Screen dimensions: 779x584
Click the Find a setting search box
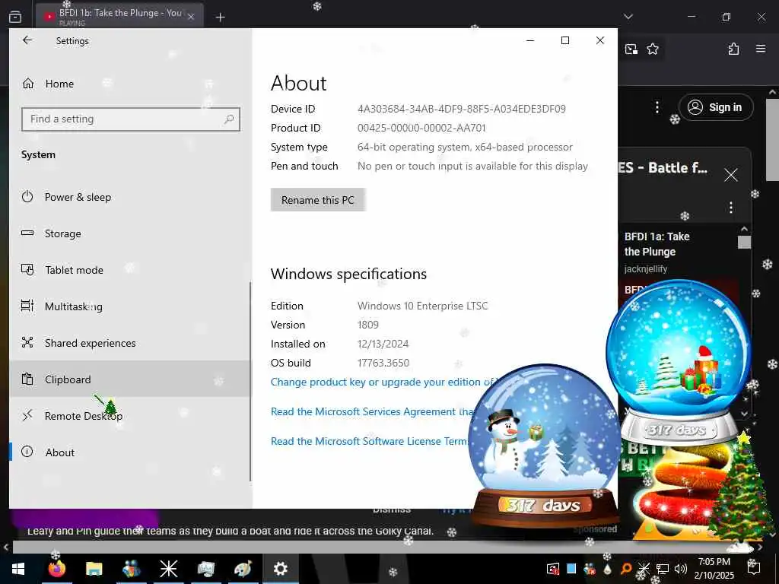point(131,119)
